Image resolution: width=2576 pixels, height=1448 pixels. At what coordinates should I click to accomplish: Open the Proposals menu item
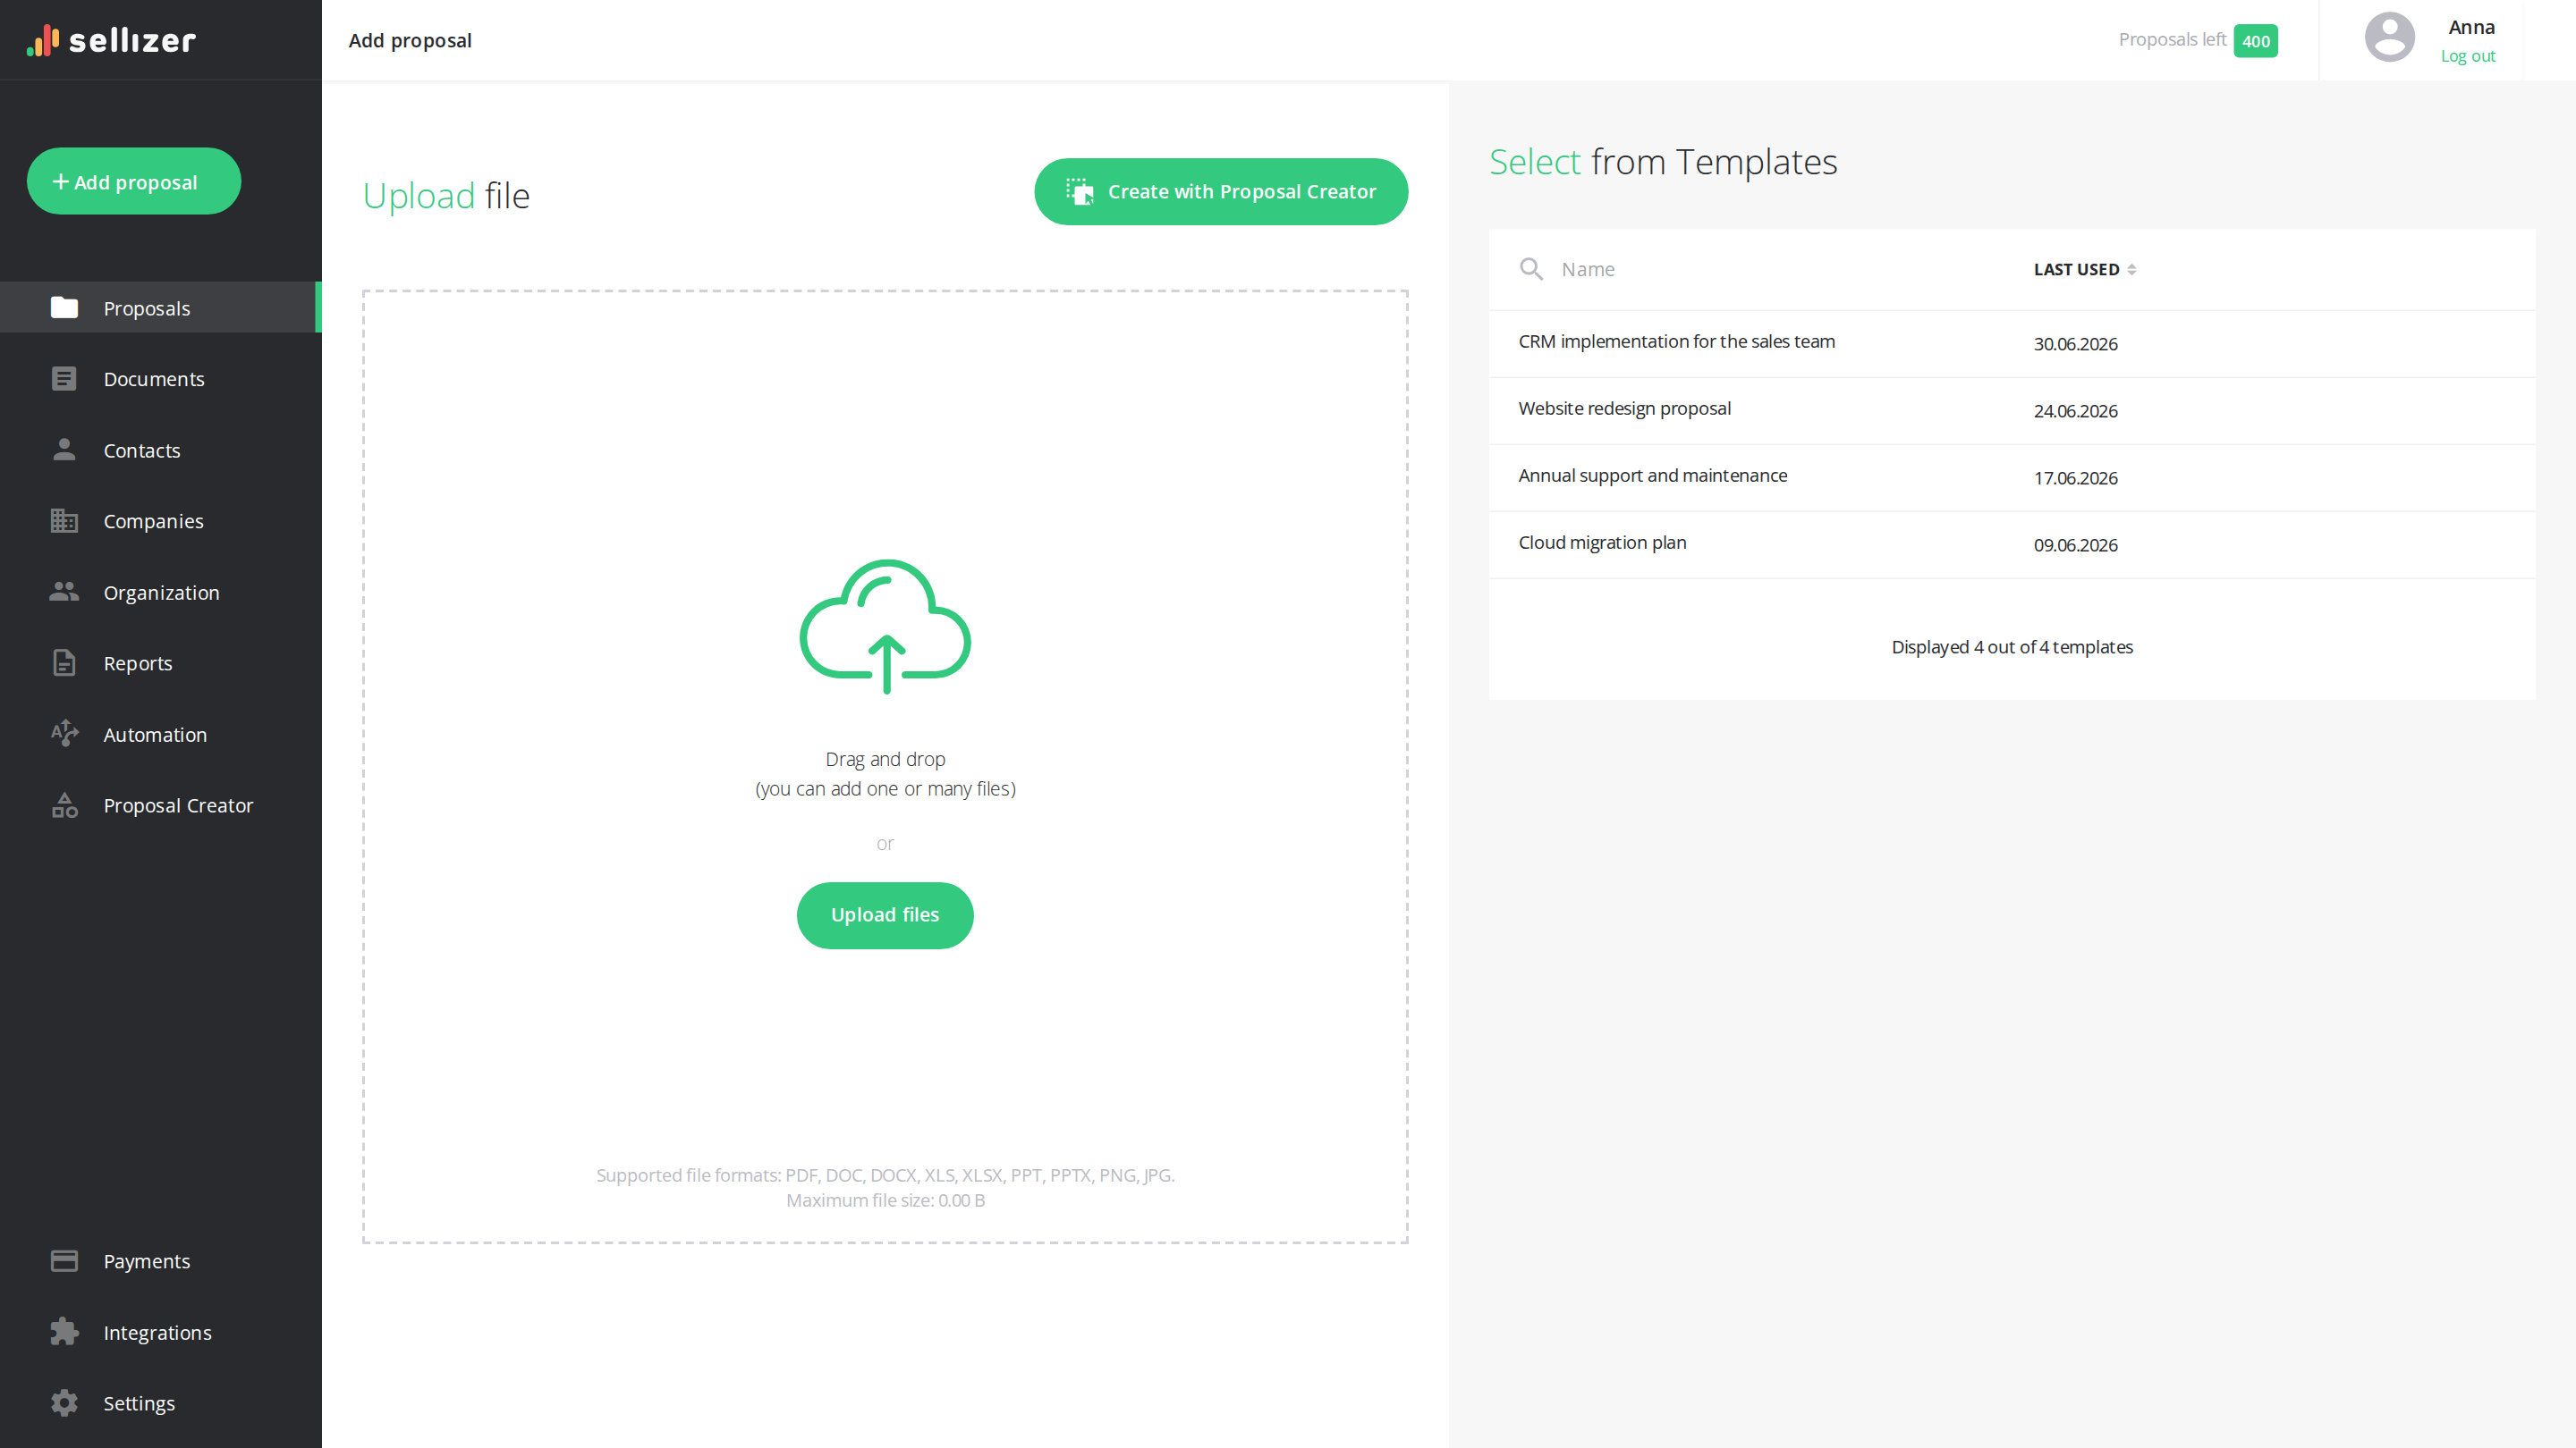[x=159, y=307]
